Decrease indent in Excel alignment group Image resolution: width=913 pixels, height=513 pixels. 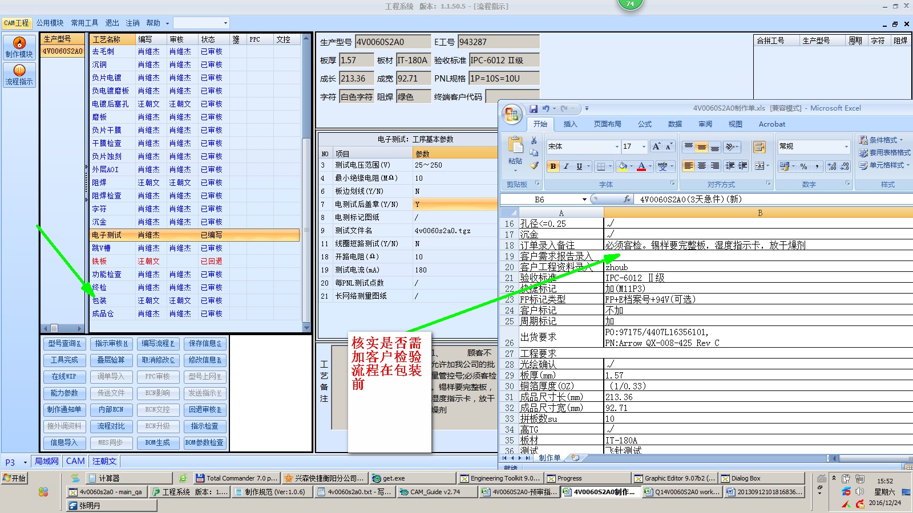pyautogui.click(x=730, y=166)
